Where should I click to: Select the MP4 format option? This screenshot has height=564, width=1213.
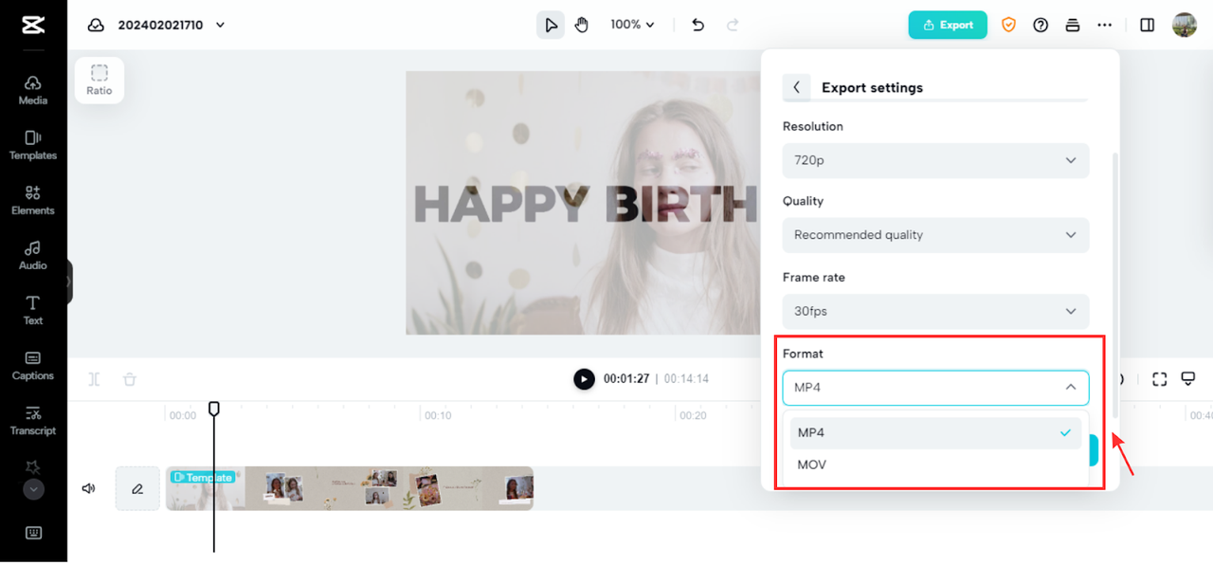click(935, 433)
